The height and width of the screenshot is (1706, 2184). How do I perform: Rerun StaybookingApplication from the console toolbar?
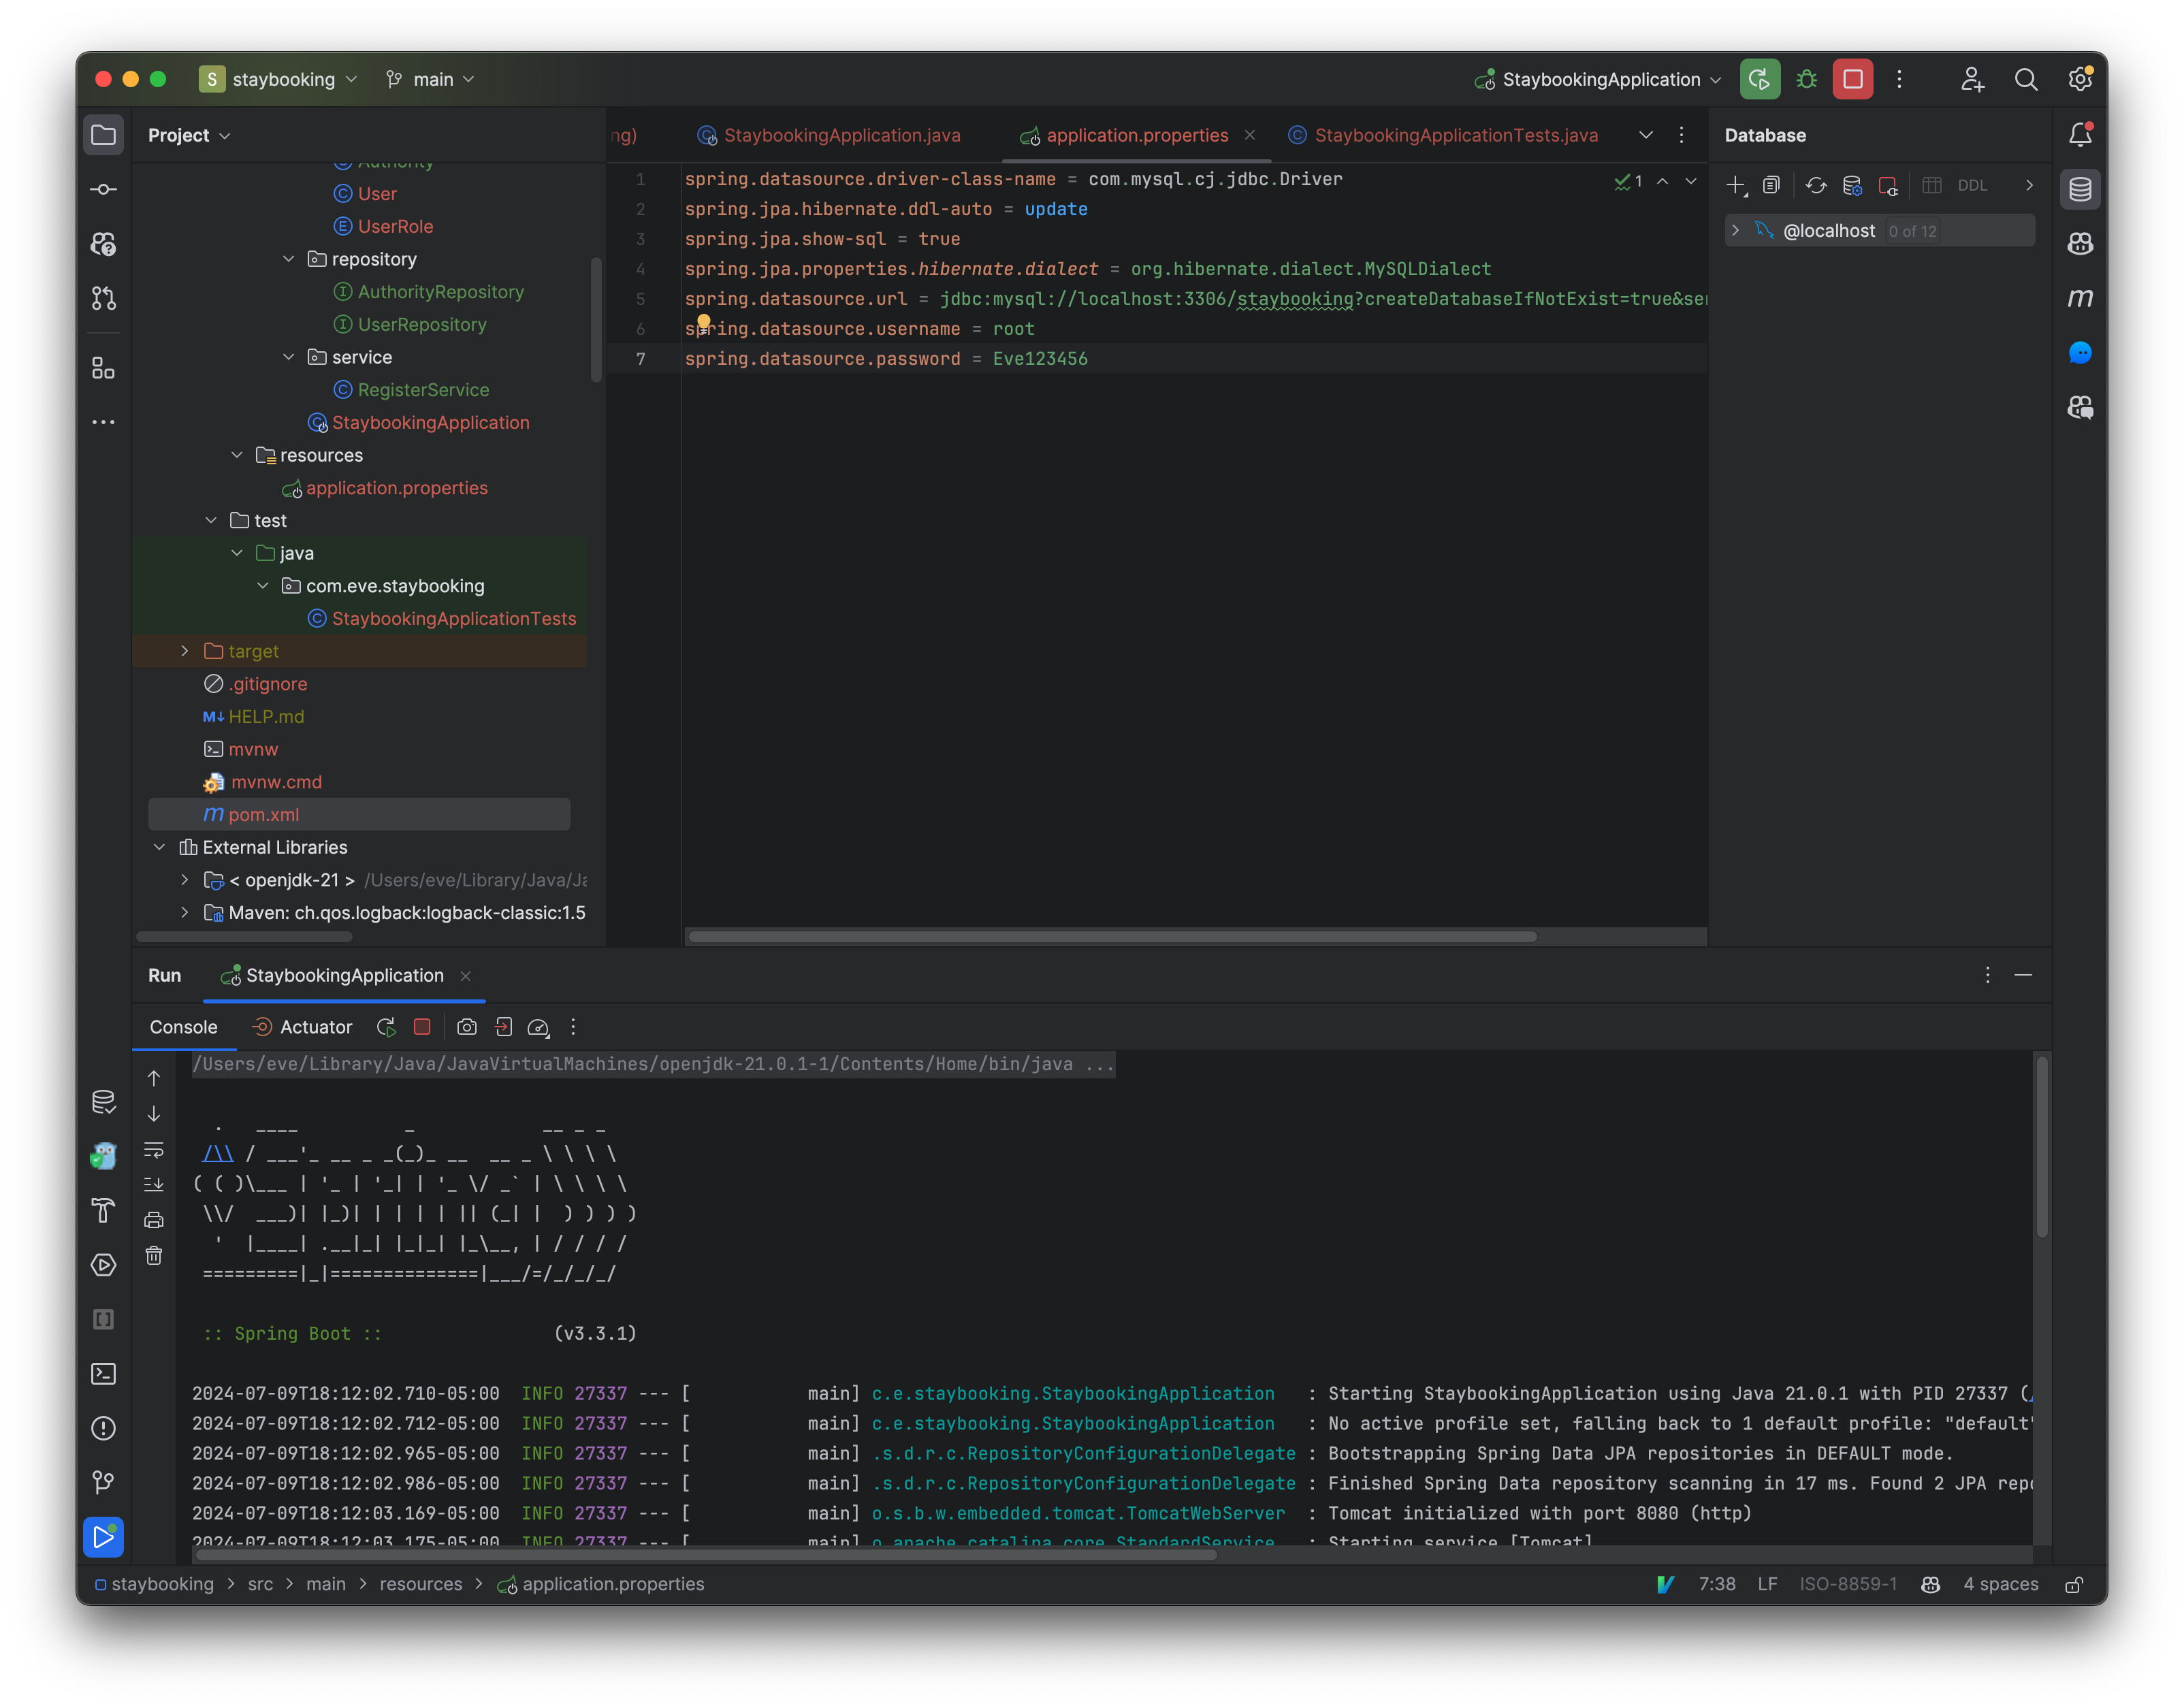click(x=385, y=1027)
